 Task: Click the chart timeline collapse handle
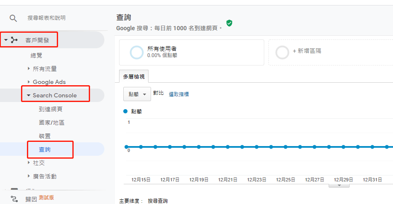point(340,185)
